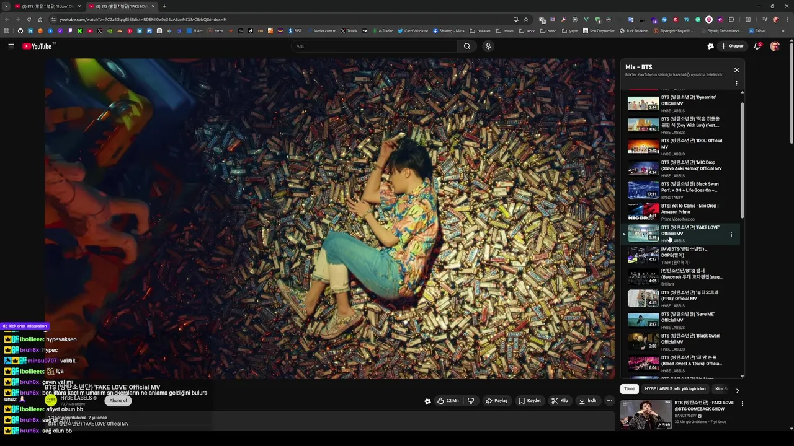The width and height of the screenshot is (794, 446).
Task: Open the 'yayın' bookmark folder
Action: tap(571, 31)
